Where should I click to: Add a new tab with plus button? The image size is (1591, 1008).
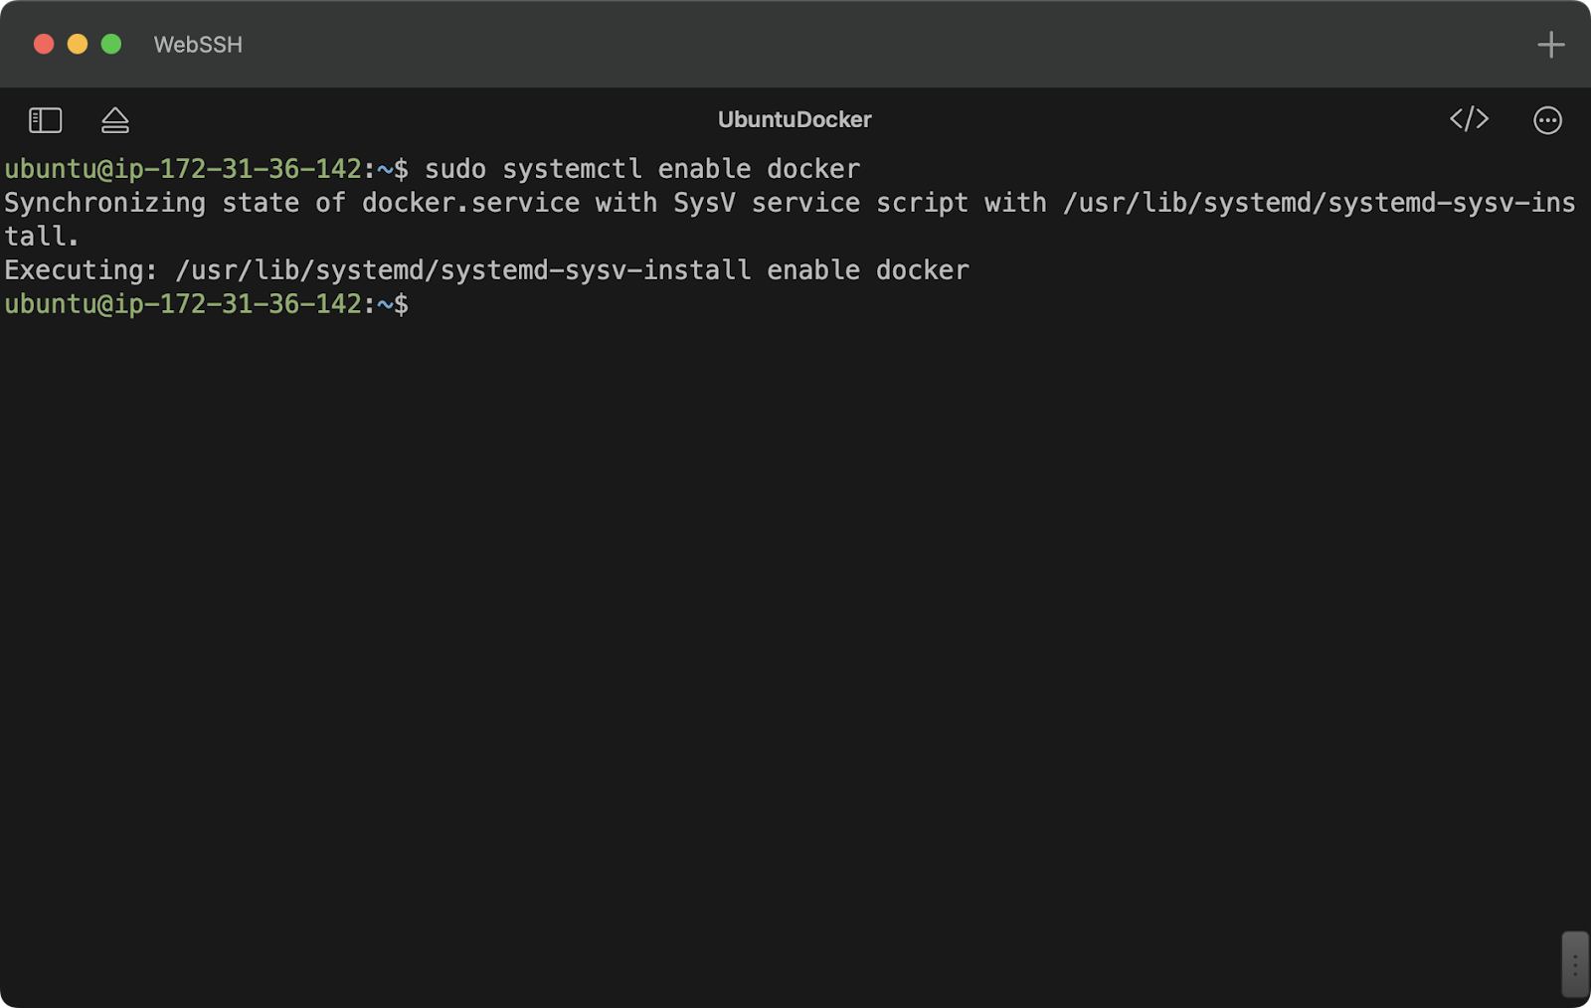(x=1551, y=45)
